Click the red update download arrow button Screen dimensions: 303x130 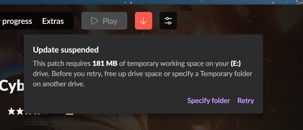point(143,21)
